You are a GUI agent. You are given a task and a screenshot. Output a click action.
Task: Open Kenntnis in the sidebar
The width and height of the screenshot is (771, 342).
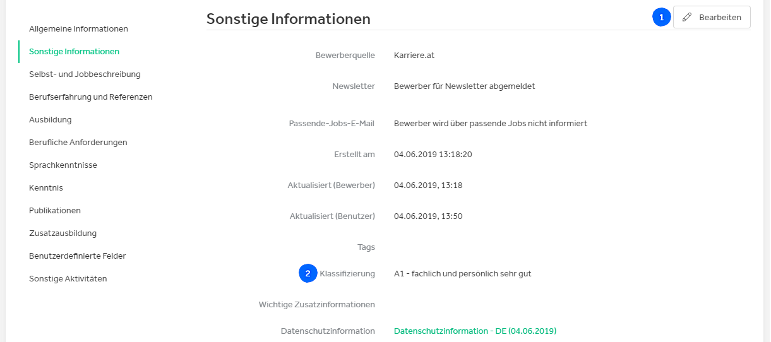pos(46,187)
